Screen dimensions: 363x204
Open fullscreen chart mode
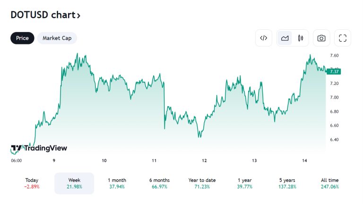343,38
